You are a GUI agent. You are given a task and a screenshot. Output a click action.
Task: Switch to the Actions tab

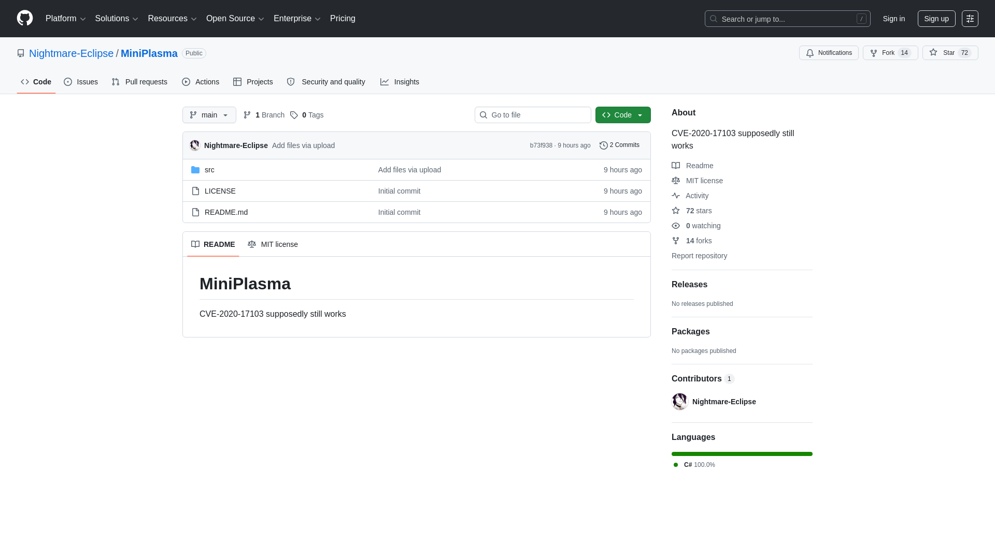tap(201, 82)
